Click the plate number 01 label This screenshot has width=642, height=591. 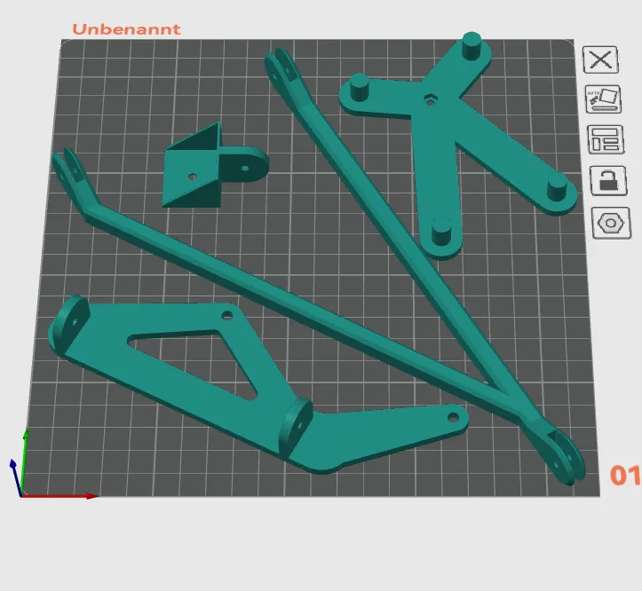pos(625,475)
